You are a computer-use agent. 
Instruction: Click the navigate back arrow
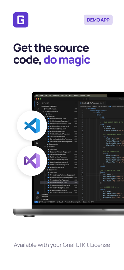click(83, 99)
